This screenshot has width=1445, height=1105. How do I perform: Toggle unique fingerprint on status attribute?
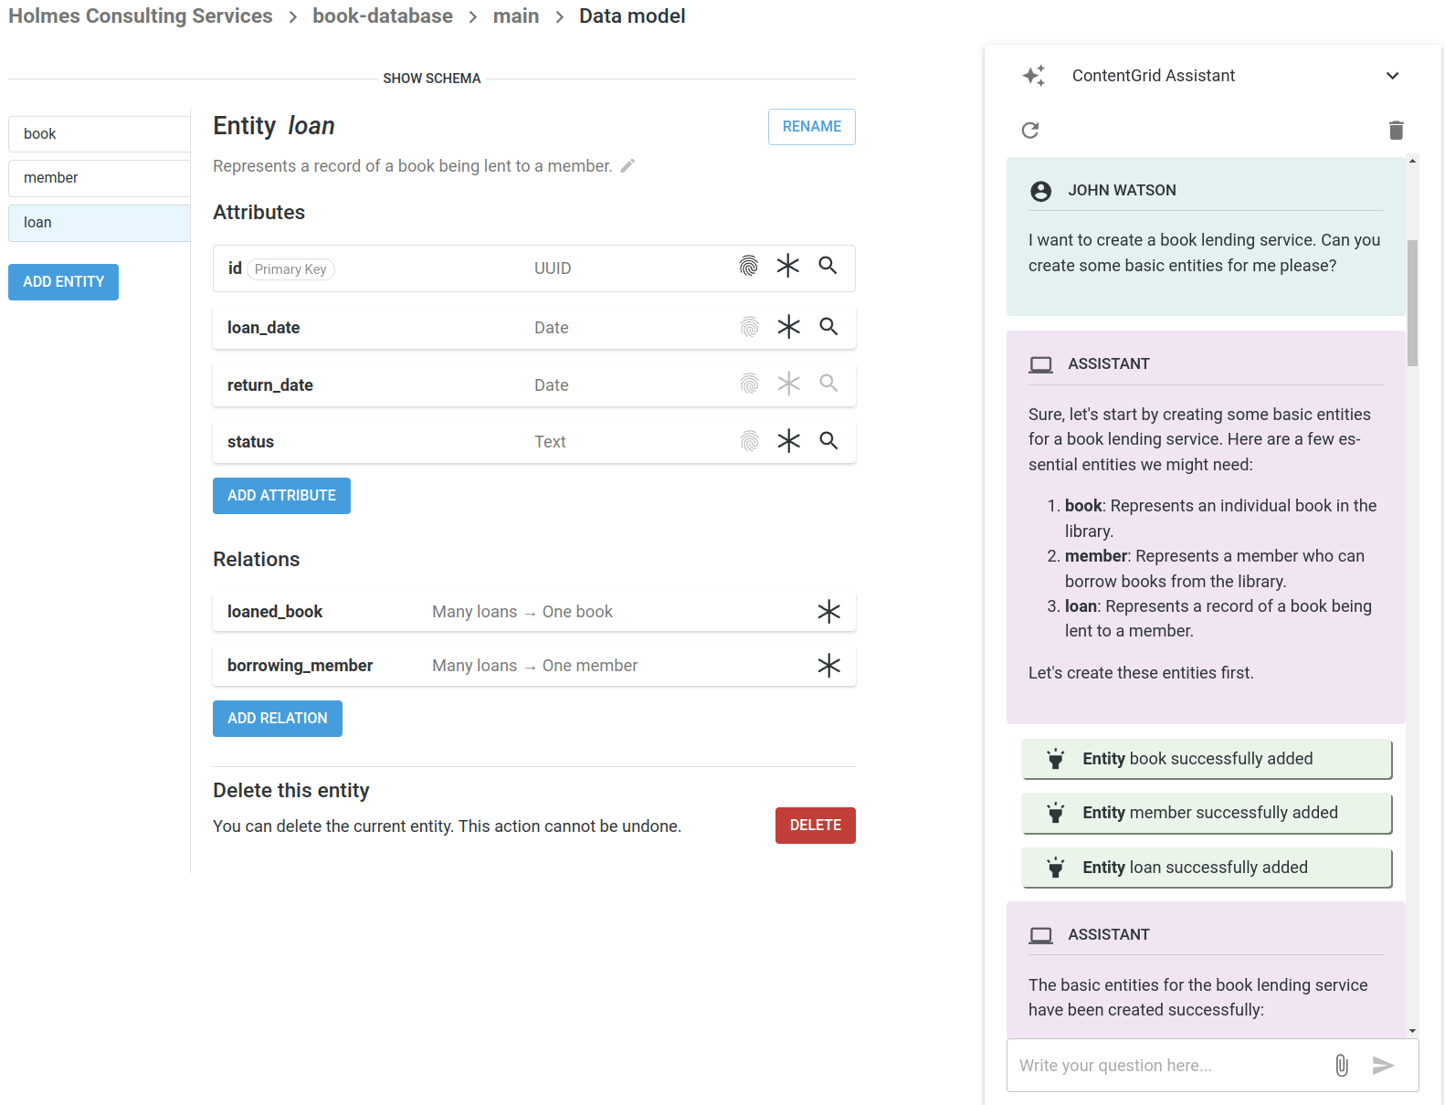tap(749, 441)
